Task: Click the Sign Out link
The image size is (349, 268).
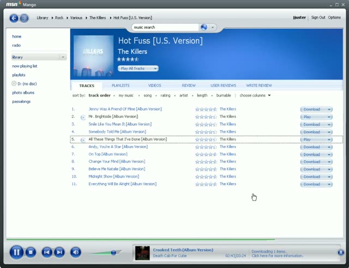Action: click(x=318, y=17)
